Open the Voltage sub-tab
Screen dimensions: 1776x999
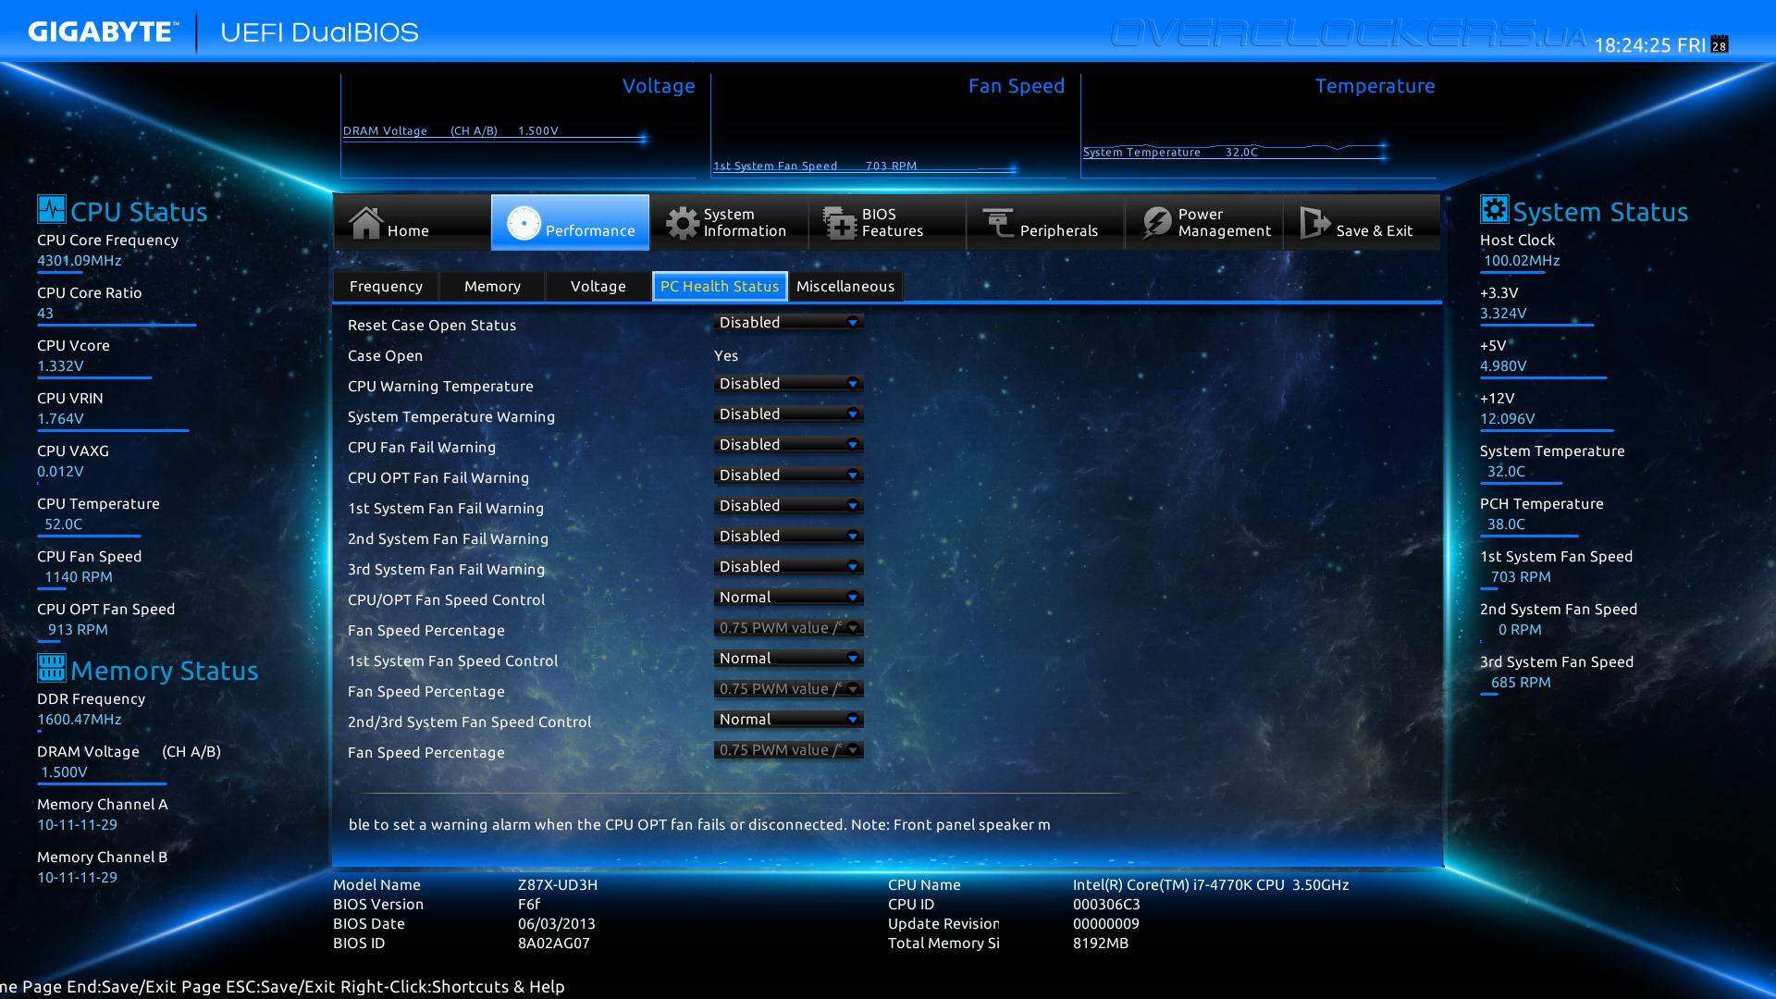(x=598, y=287)
